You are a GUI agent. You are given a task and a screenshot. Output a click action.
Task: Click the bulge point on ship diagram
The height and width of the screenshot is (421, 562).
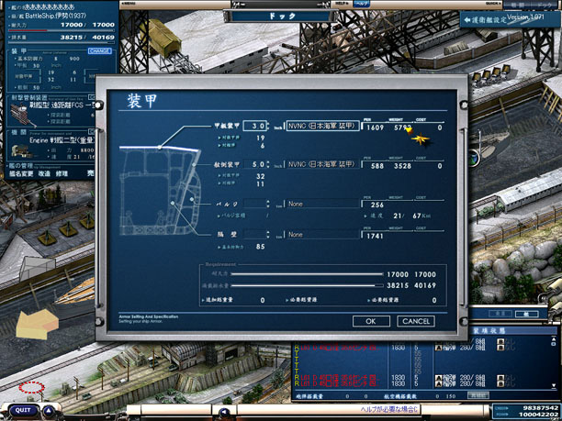192,199
